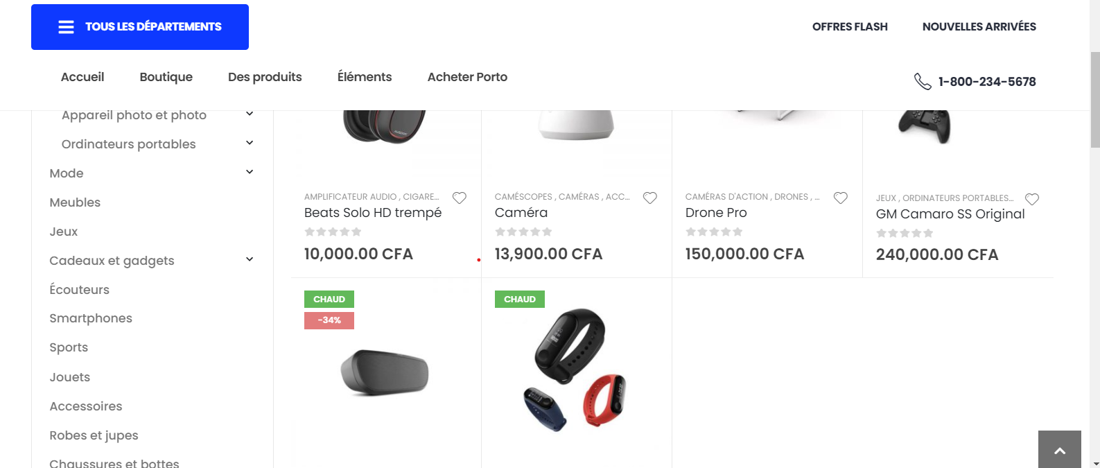Expand the Mode category chevron

250,172
